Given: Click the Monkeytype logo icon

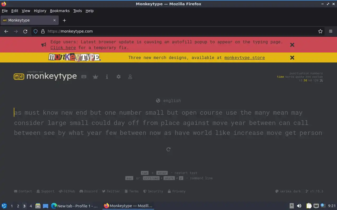Looking at the screenshot, I should (x=19, y=76).
